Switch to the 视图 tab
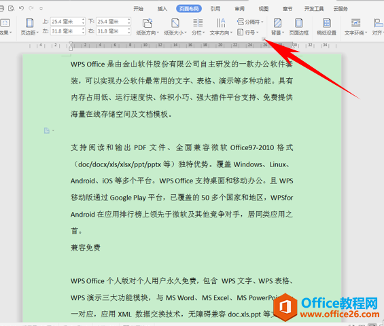Screen dimensions: 384x326 click(x=264, y=9)
